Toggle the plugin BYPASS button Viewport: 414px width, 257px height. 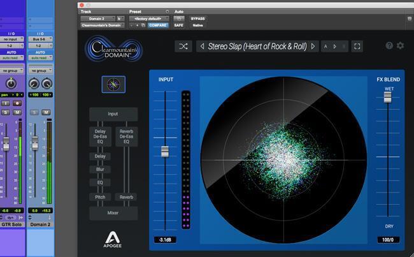pos(197,18)
